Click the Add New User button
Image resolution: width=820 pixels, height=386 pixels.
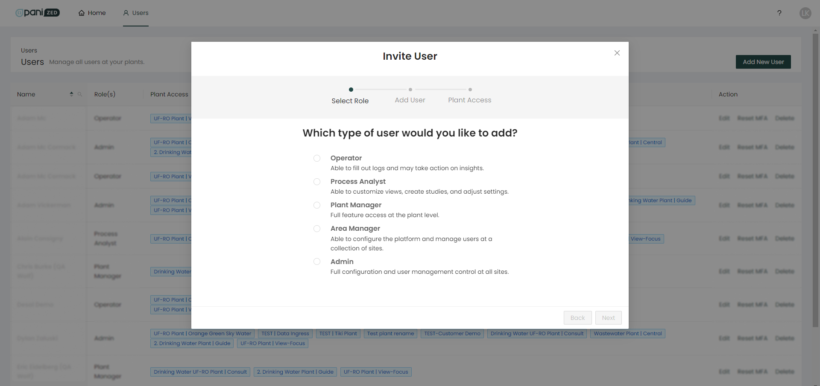click(763, 62)
